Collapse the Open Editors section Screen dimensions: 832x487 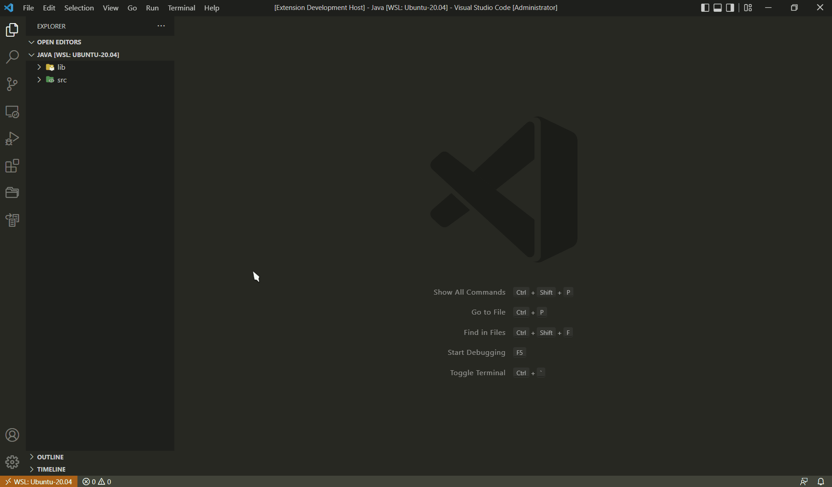point(100,42)
